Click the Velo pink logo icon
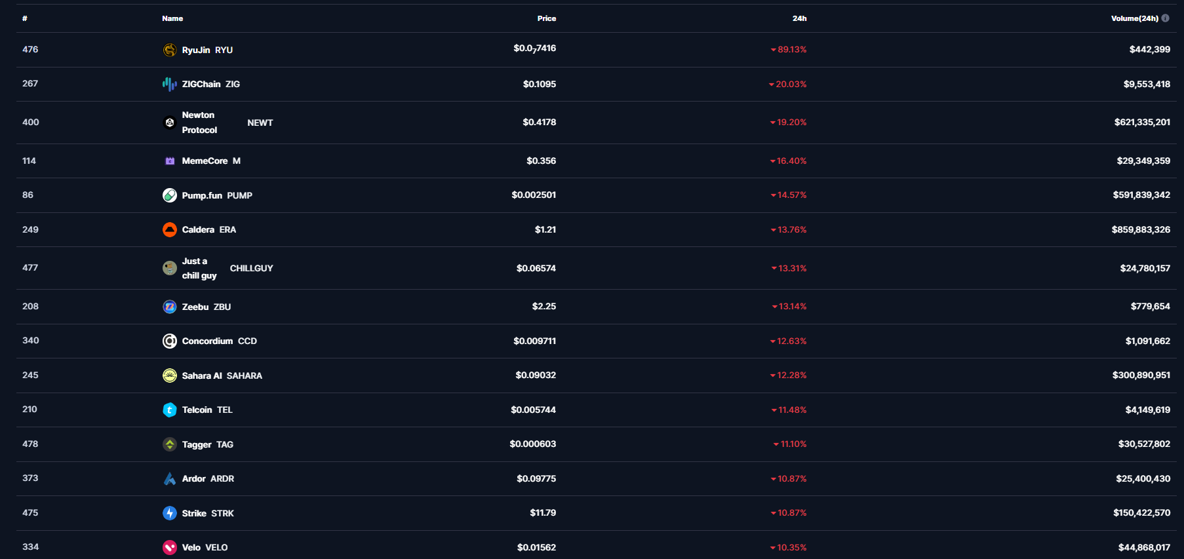 pos(170,547)
